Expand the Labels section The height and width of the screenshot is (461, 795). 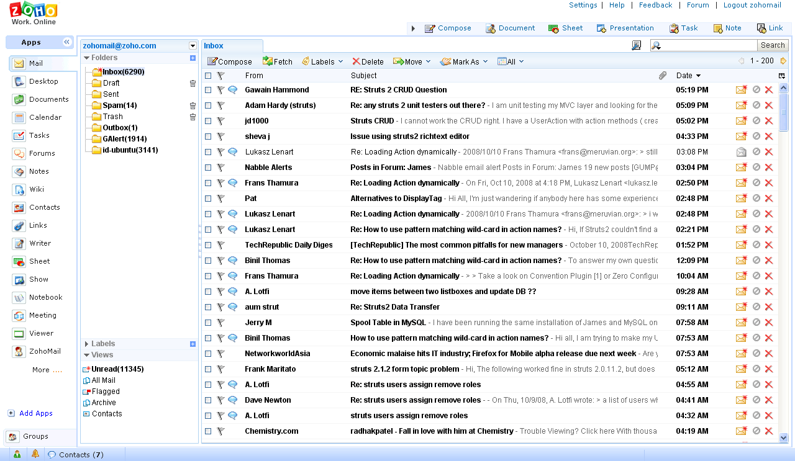[x=86, y=344]
